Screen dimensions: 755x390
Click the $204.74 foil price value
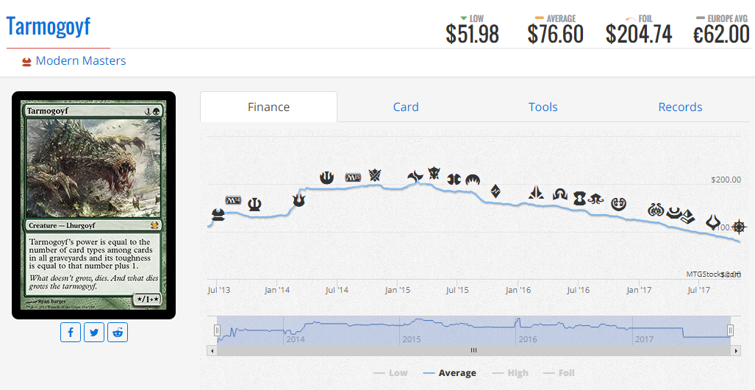click(x=638, y=34)
